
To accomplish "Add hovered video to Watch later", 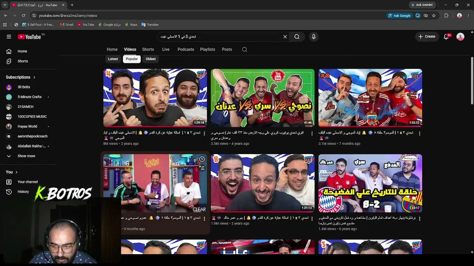I will [202, 159].
